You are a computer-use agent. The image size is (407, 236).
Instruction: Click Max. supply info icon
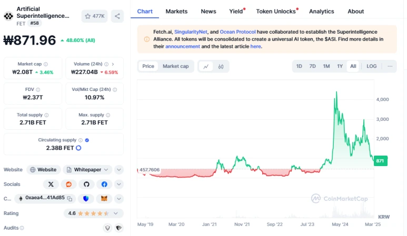tap(108, 115)
